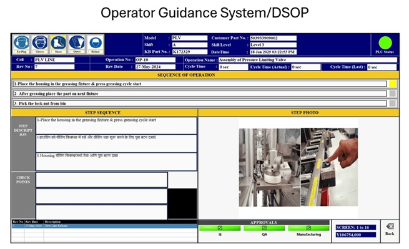The width and height of the screenshot is (409, 249).
Task: Click the Cycle Time field showing 0 sec
Action: (x=234, y=67)
